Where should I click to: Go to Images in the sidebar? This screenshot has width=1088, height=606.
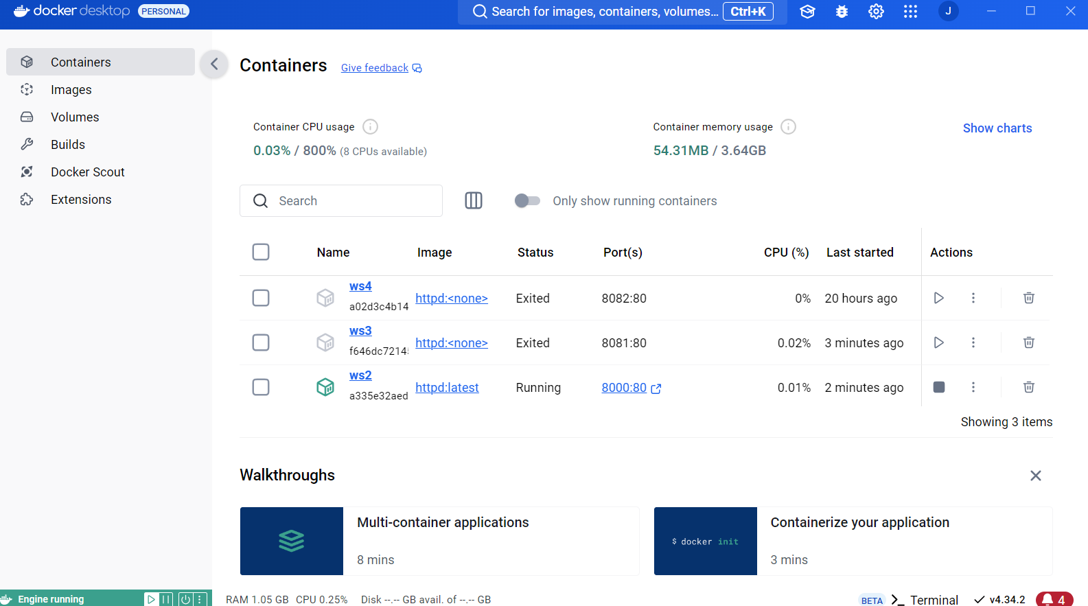(100, 89)
